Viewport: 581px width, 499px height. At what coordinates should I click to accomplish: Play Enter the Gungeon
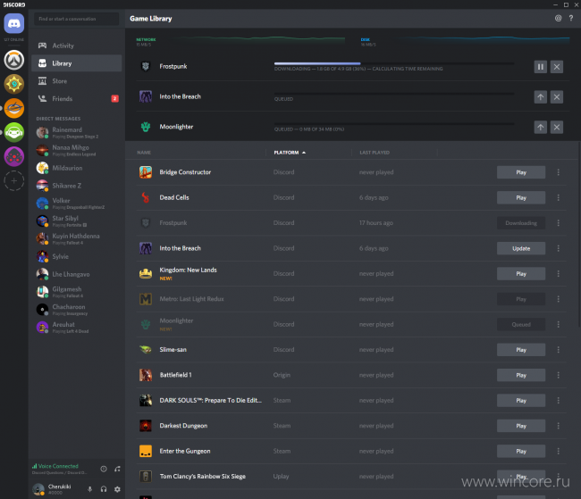521,452
